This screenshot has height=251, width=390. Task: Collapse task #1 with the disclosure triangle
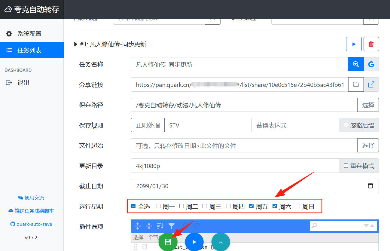click(x=76, y=44)
